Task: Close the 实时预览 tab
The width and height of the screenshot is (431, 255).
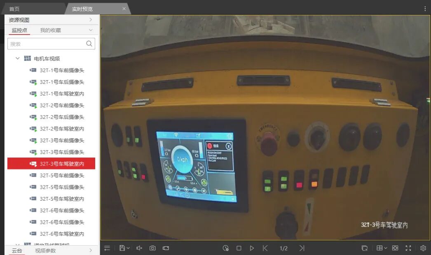Action: 124,9
